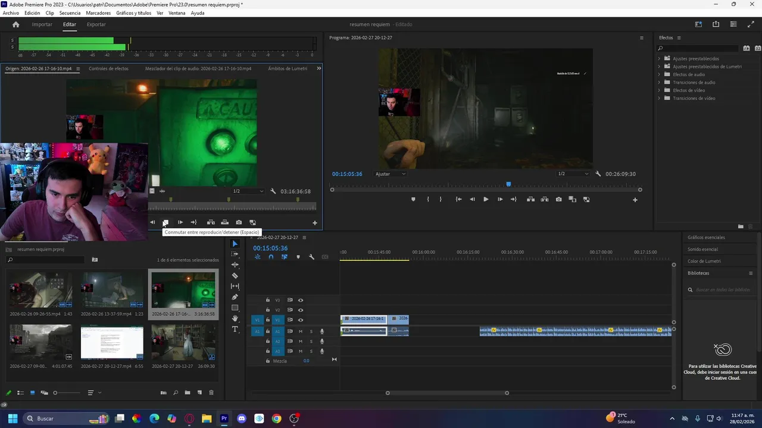Select the Rectangle tool
The image size is (762, 428).
click(x=235, y=308)
